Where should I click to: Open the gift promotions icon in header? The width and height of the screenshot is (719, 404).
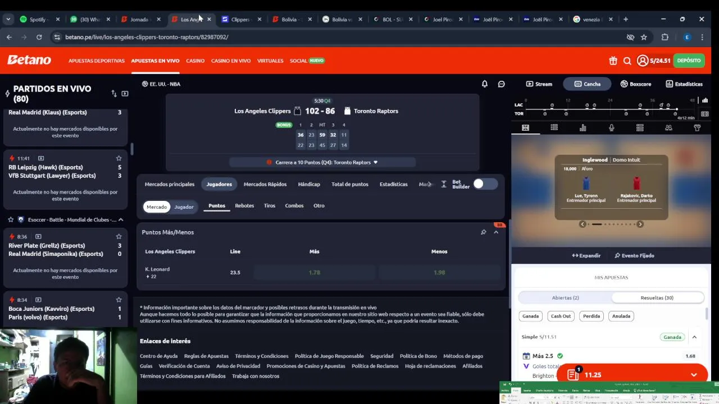tap(613, 61)
